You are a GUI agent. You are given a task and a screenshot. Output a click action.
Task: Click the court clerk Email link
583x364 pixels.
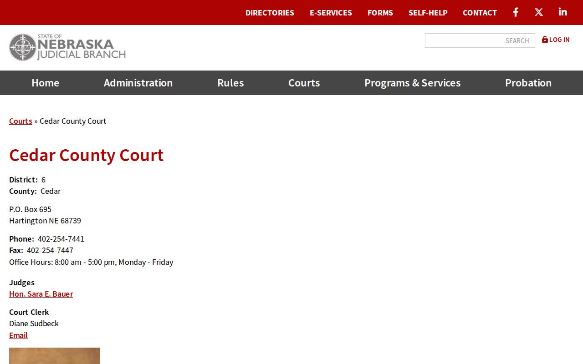tap(18, 335)
